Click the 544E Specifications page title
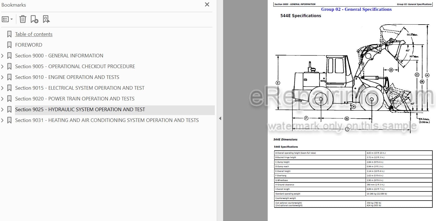The width and height of the screenshot is (436, 221). (301, 16)
